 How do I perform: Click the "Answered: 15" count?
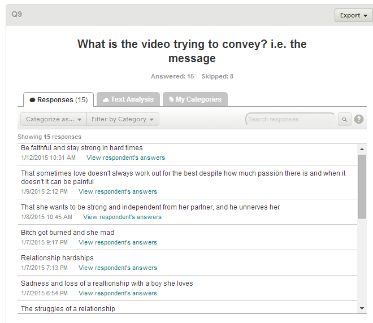[x=172, y=76]
